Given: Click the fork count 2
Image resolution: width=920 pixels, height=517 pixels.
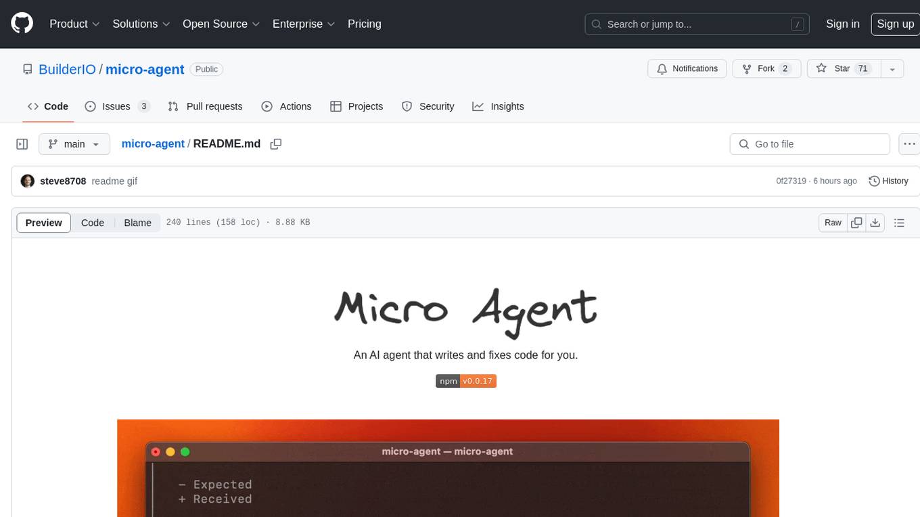Looking at the screenshot, I should coord(785,69).
